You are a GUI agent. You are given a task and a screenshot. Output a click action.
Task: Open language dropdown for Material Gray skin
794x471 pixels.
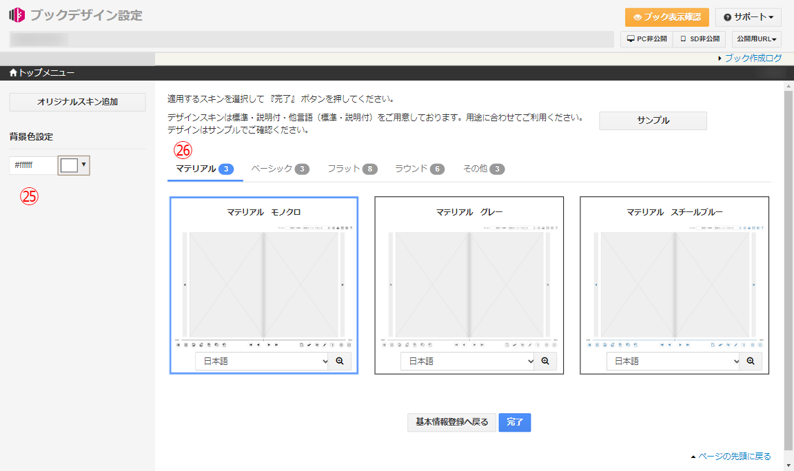[x=467, y=362]
